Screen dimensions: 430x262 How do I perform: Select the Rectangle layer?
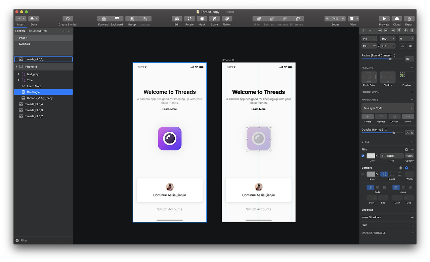coord(43,92)
